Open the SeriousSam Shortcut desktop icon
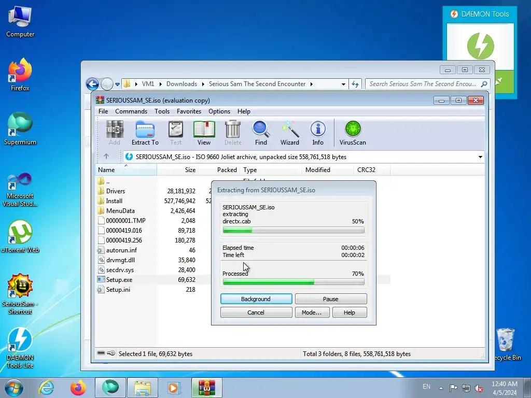The image size is (531, 398). click(x=20, y=294)
